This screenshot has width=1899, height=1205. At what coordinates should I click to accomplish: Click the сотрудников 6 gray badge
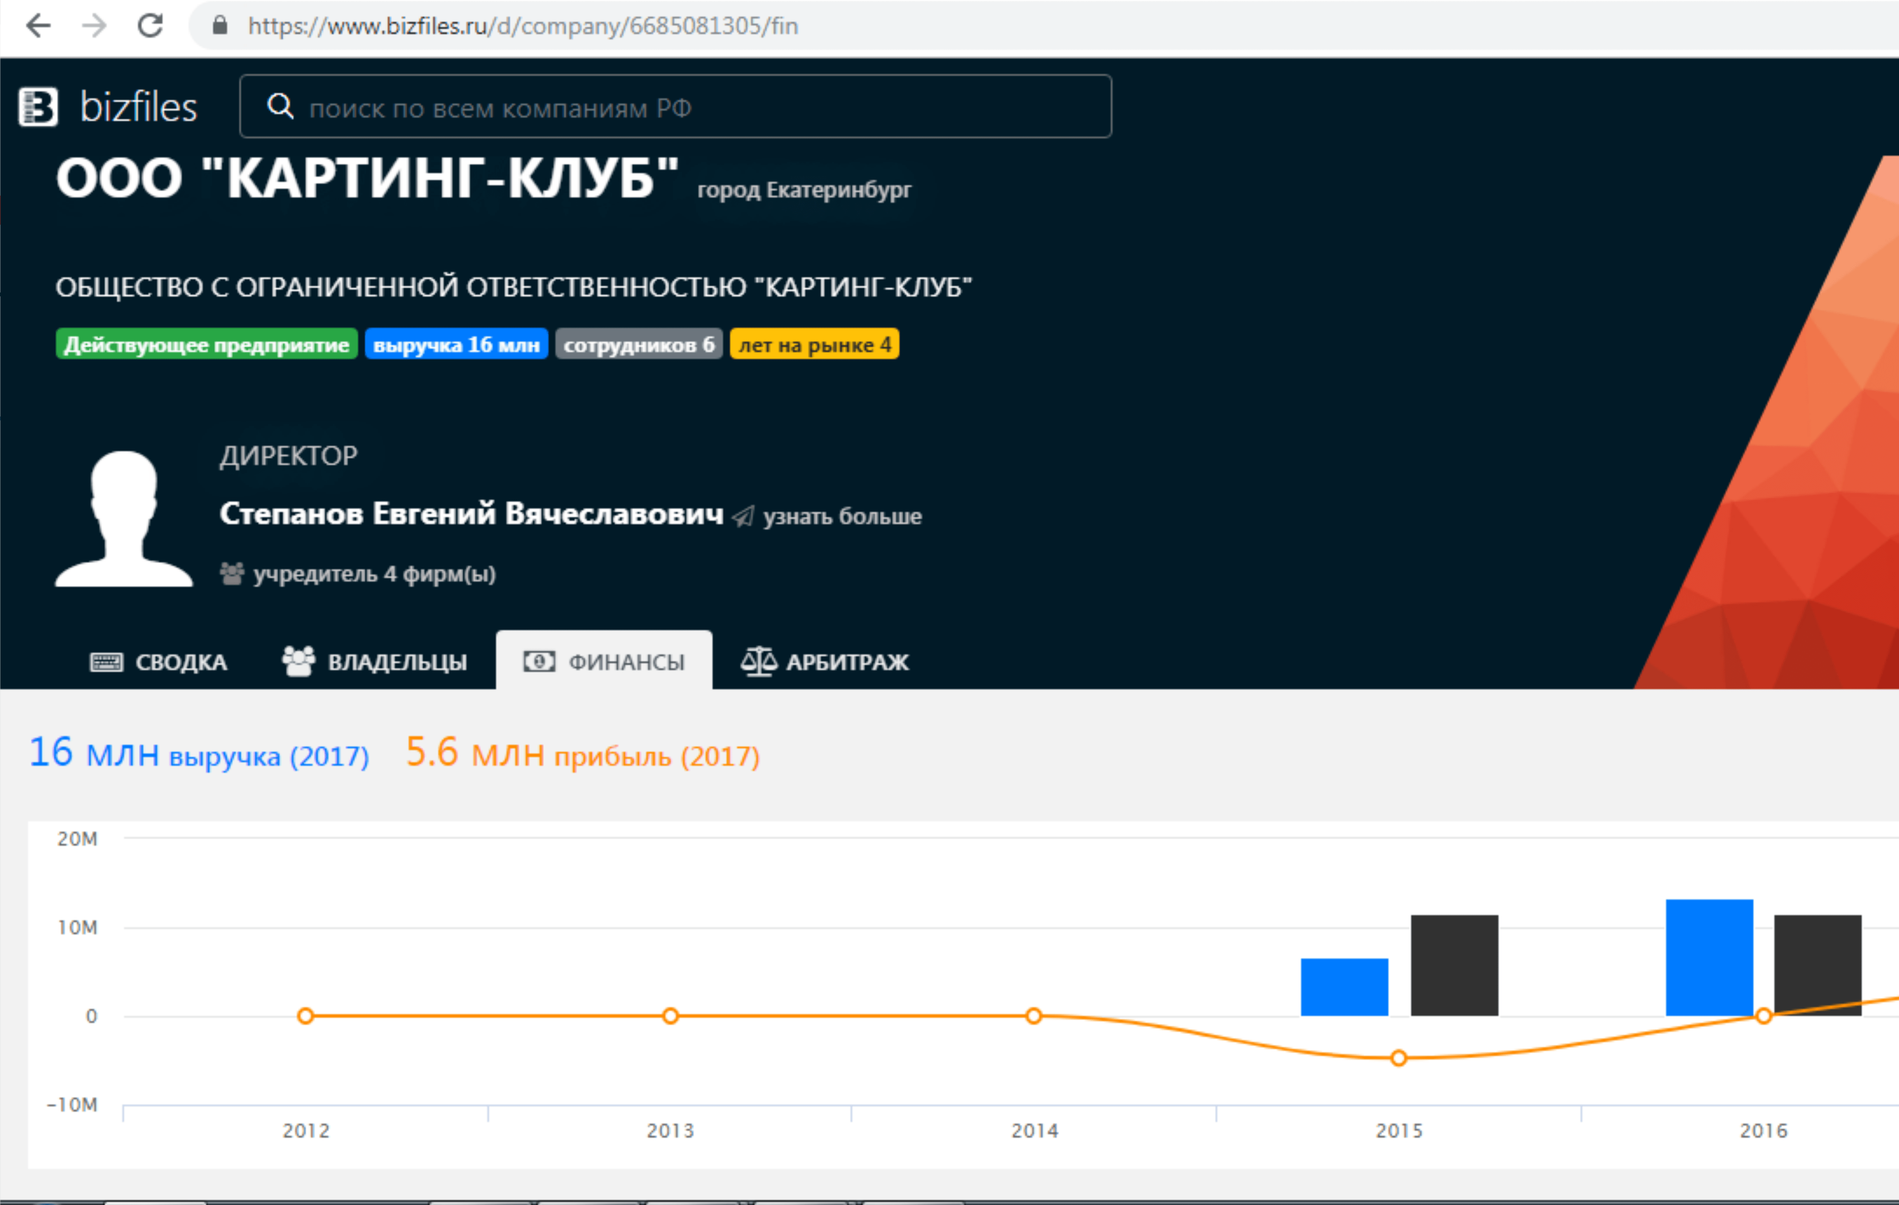(x=639, y=344)
